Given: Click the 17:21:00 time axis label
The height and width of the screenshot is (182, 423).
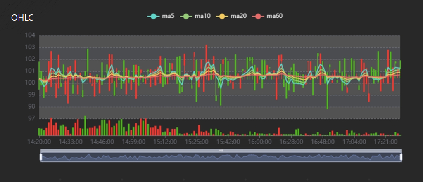Looking at the screenshot, I should 385,142.
